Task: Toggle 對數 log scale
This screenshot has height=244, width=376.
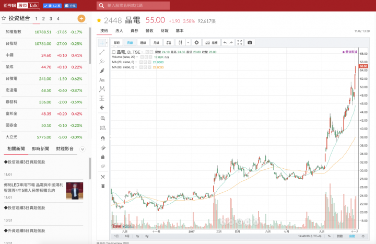Action: pos(339,236)
